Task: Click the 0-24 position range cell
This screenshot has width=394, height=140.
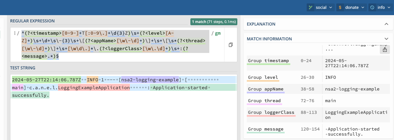Action: pyautogui.click(x=306, y=61)
